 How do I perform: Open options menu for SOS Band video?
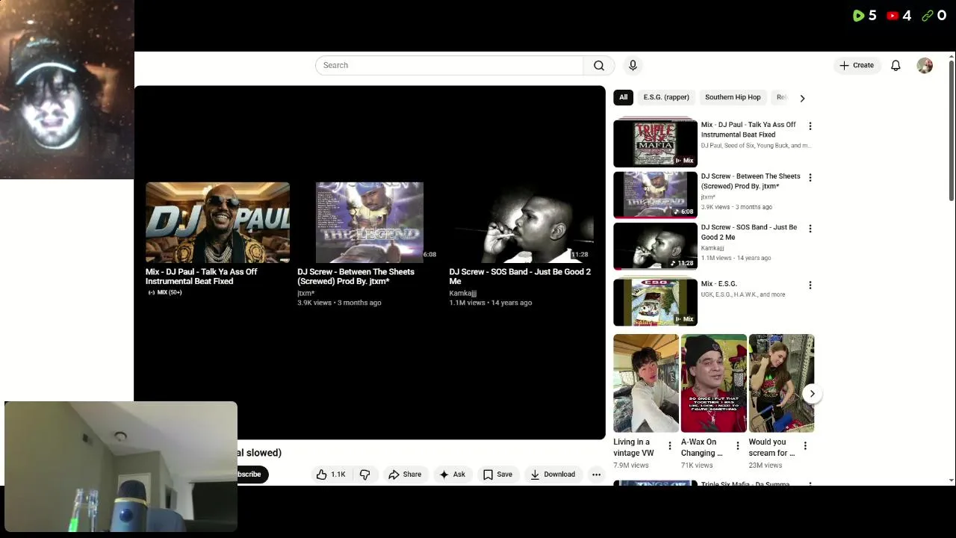(x=810, y=229)
